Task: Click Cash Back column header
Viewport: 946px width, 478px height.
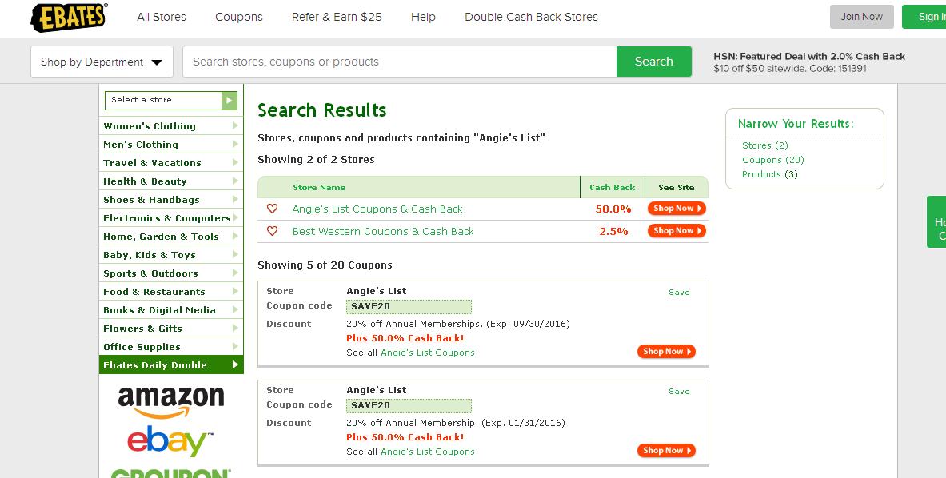Action: (x=613, y=188)
